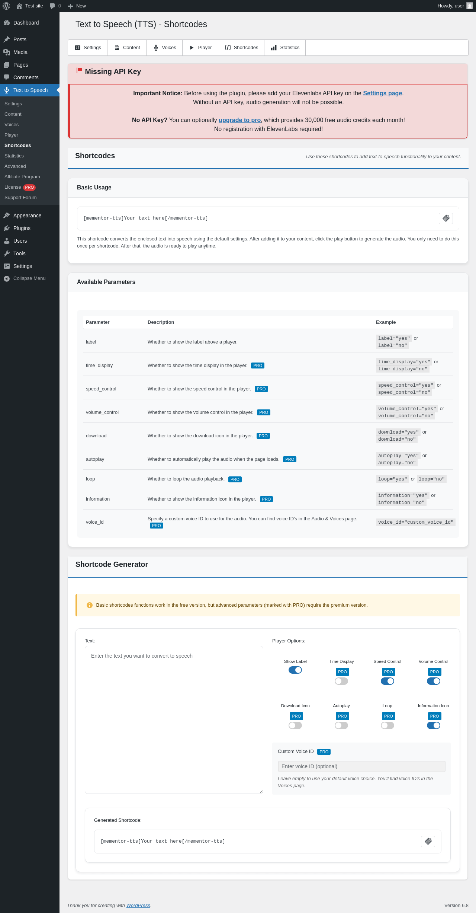Disable the Information Icon switch
Viewport: 476px width, 913px height.
tap(434, 725)
